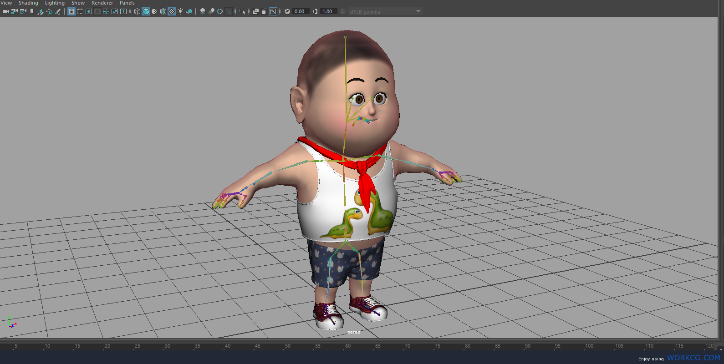Viewport: 724px width, 364px height.
Task: Select the character's red scarf
Action: point(362,168)
